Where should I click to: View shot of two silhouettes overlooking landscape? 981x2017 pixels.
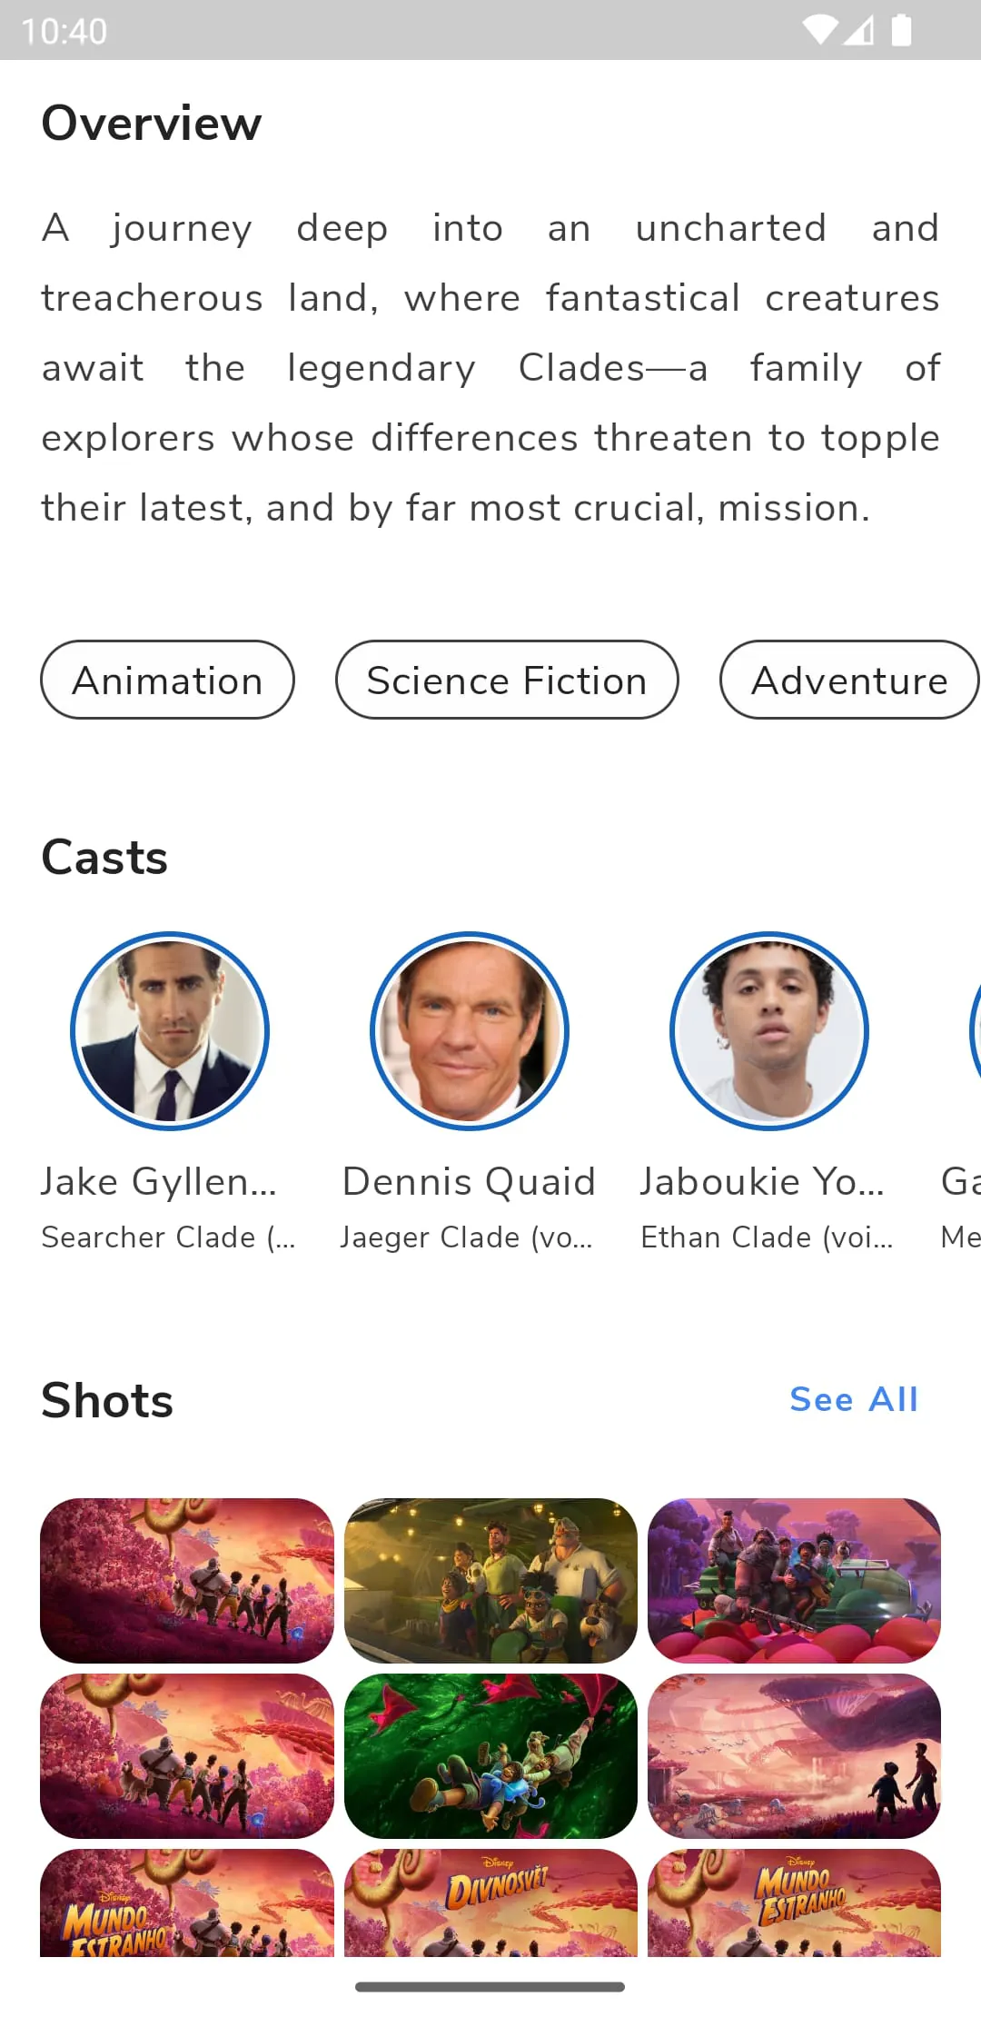click(x=794, y=1755)
